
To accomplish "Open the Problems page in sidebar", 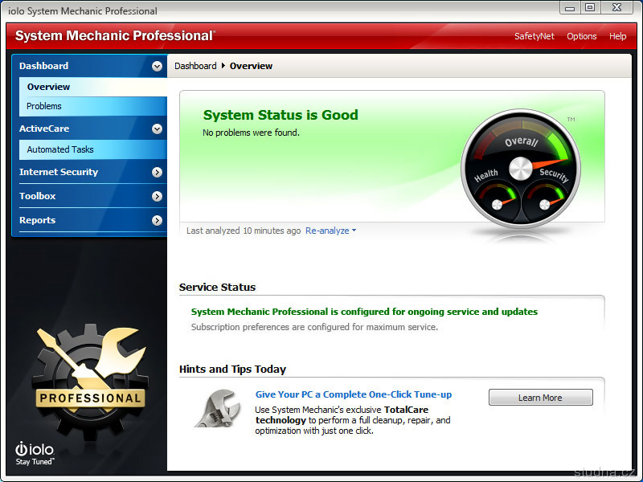I will click(93, 106).
